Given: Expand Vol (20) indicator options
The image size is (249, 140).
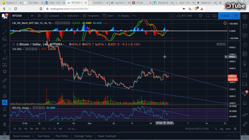Looking at the screenshot, I should click(x=23, y=49).
